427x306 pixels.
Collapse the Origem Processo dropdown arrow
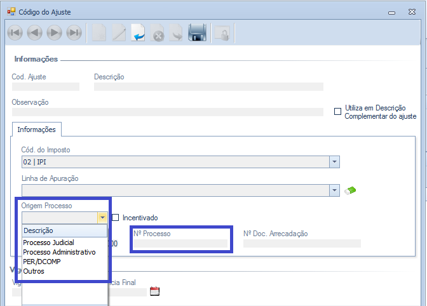click(x=102, y=218)
